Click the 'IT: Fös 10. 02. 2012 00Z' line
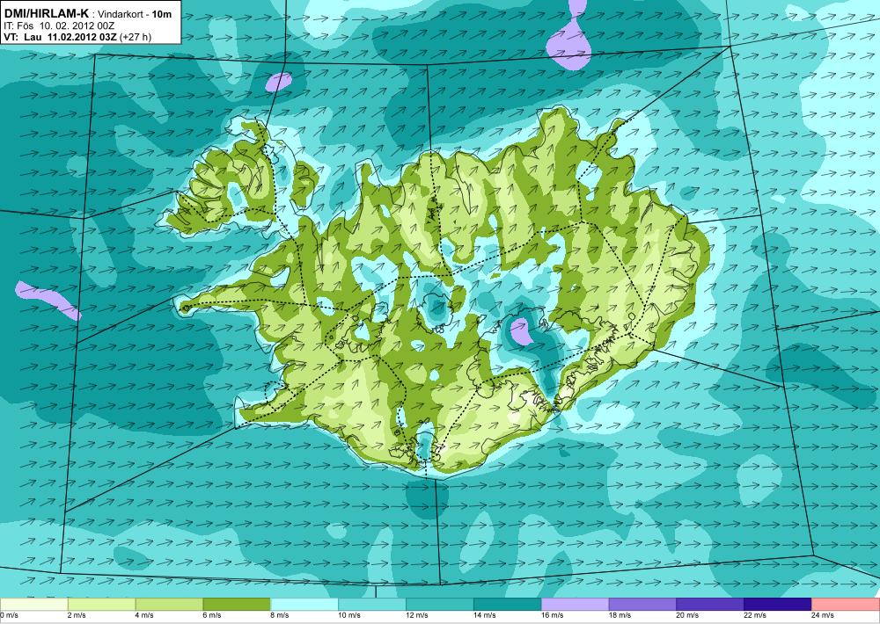This screenshot has height=624, width=880. pyautogui.click(x=59, y=25)
